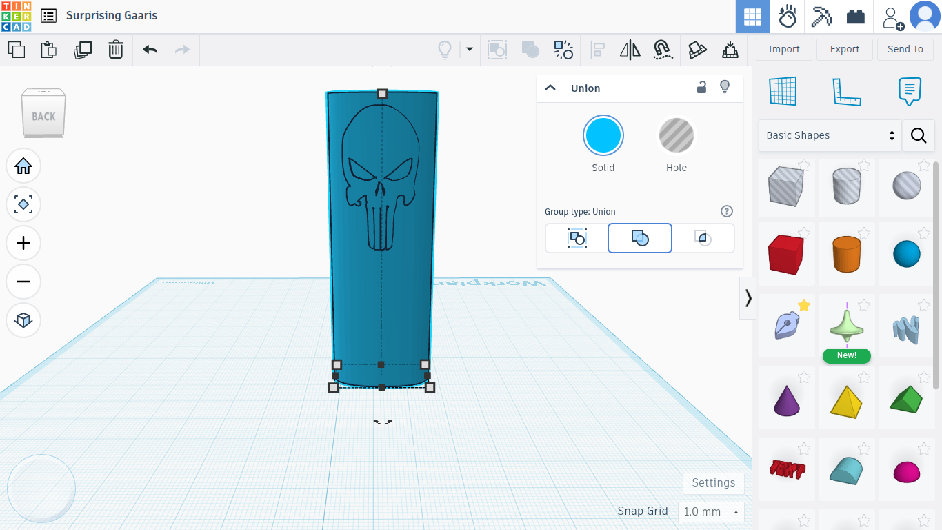The height and width of the screenshot is (530, 942).
Task: Choose the first group type option
Action: [577, 238]
